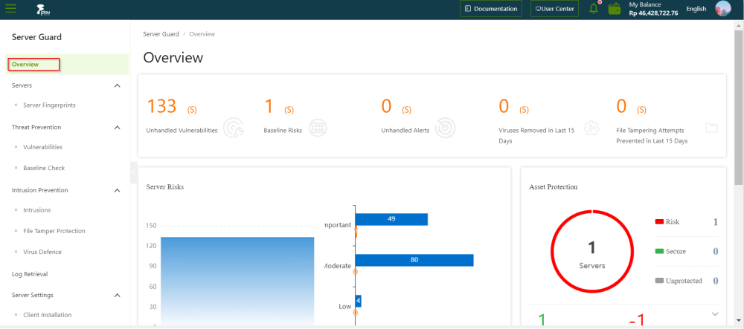Collapse the Servers section chevron
The image size is (744, 329).
118,85
